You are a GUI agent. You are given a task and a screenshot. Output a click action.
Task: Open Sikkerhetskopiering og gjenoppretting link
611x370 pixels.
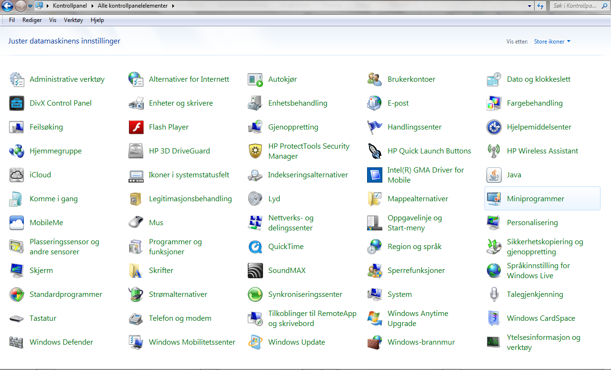[x=545, y=247]
